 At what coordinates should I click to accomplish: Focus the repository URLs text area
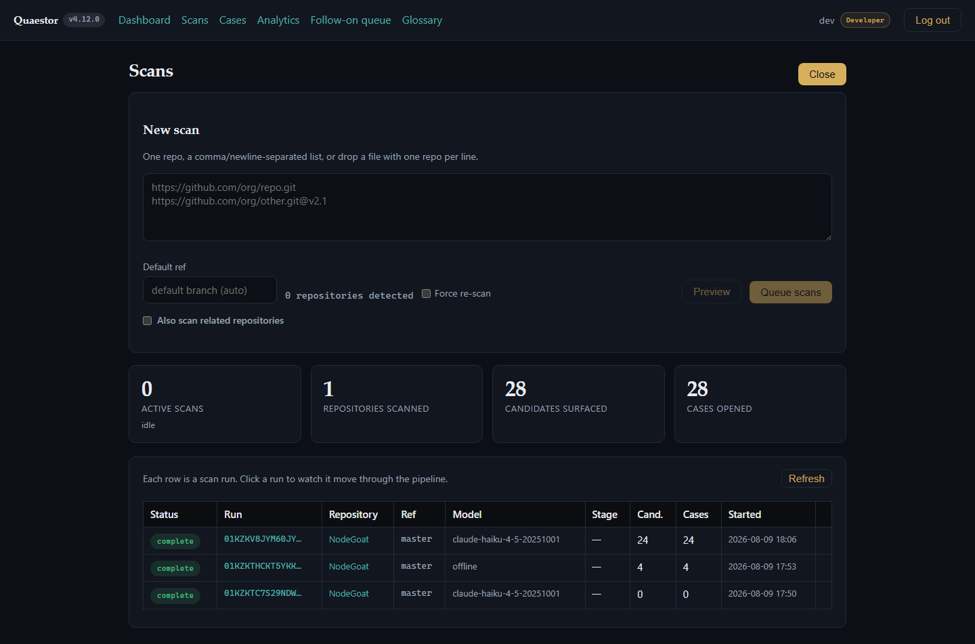487,207
